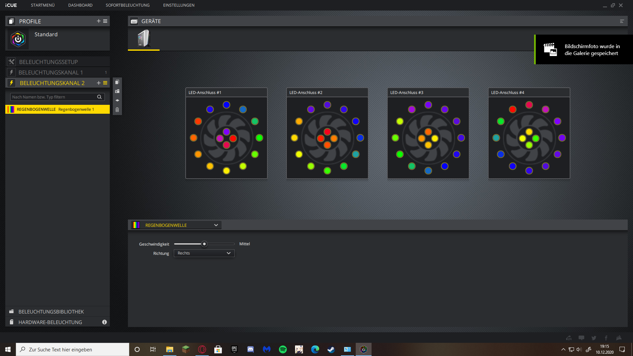Open the Beleuchtungsbibliothek section
Image resolution: width=633 pixels, height=356 pixels.
[x=51, y=311]
